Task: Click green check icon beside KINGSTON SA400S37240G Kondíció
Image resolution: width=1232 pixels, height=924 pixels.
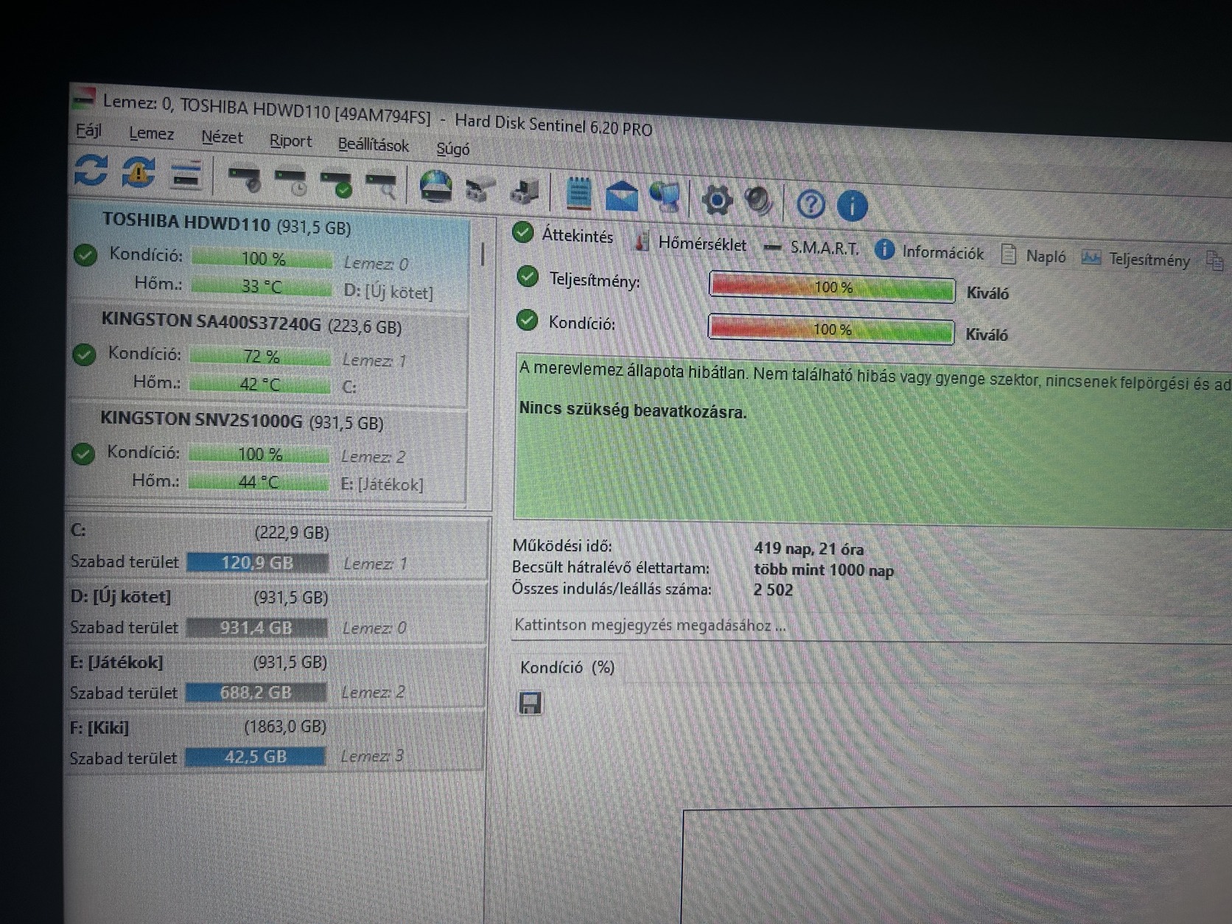Action: pyautogui.click(x=85, y=355)
